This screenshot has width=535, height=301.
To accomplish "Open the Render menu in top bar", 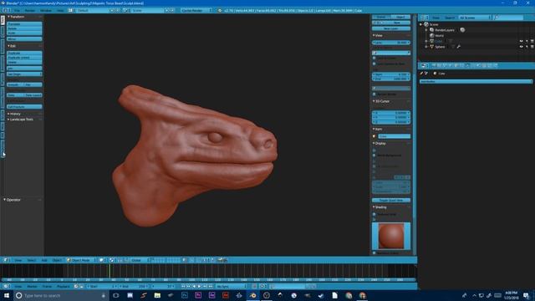I will 30,11.
